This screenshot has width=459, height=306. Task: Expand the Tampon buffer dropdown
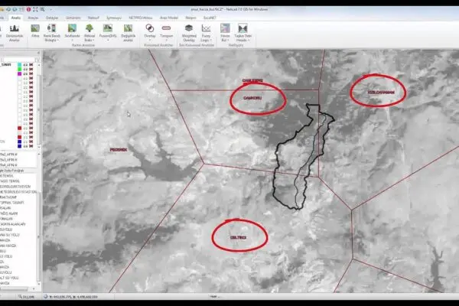(166, 40)
